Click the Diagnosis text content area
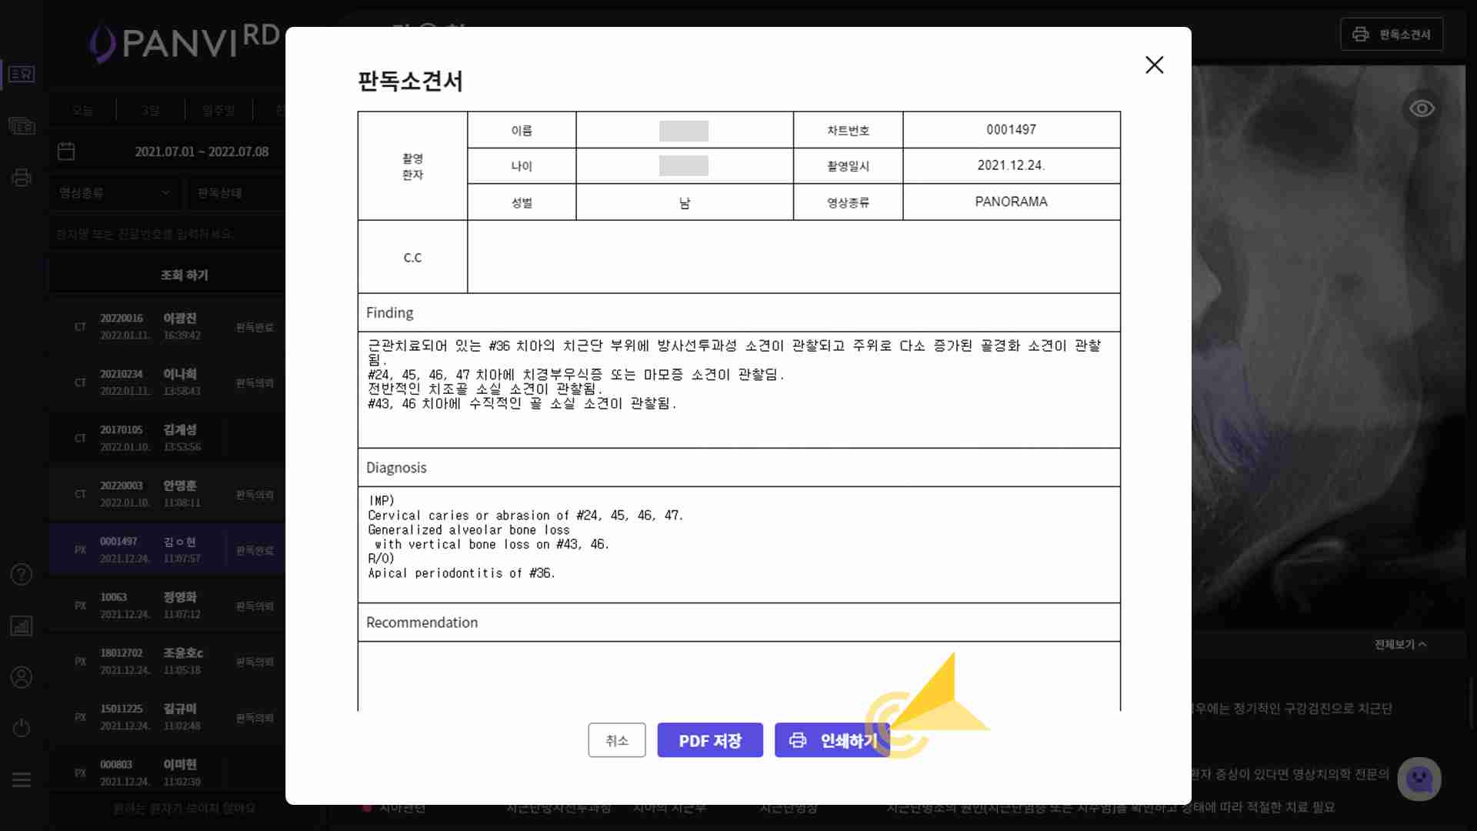The height and width of the screenshot is (831, 1477). [738, 545]
